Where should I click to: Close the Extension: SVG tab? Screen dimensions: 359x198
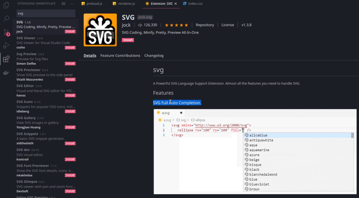176,4
